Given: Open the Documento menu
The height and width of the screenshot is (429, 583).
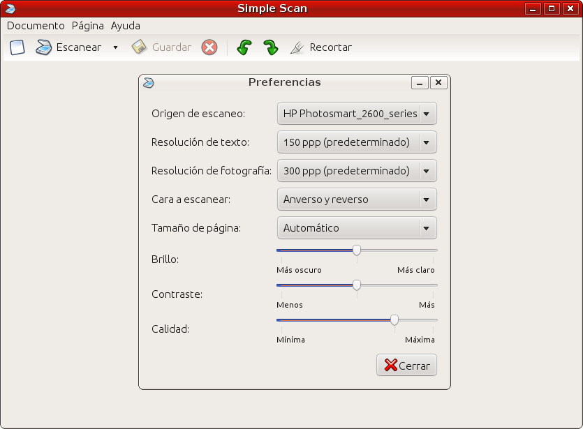Looking at the screenshot, I should click(x=36, y=26).
